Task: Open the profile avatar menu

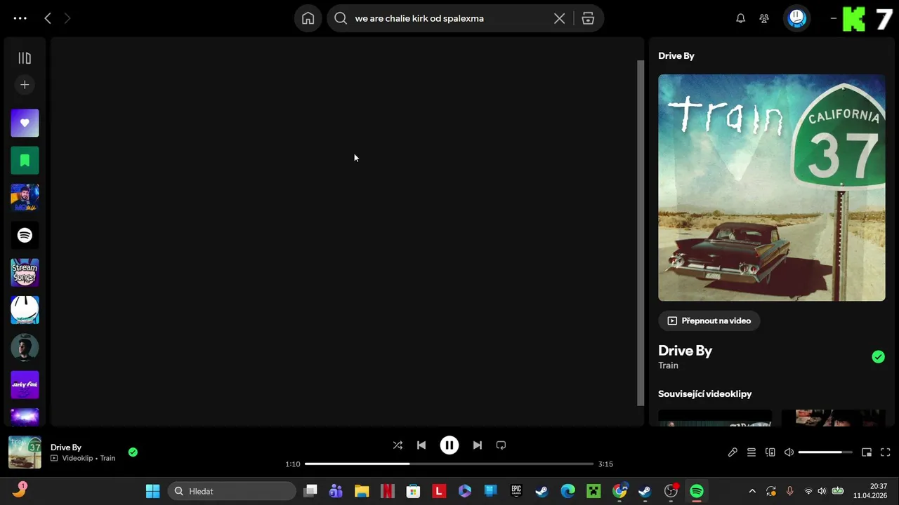Action: (x=796, y=18)
